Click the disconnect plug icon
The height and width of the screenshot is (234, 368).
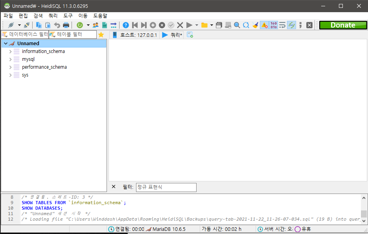(27, 25)
